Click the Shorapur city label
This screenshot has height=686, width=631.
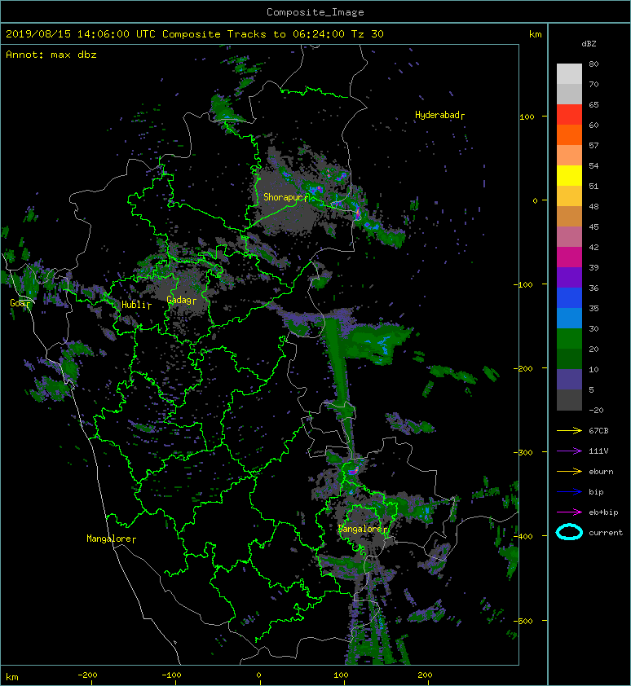(x=283, y=197)
